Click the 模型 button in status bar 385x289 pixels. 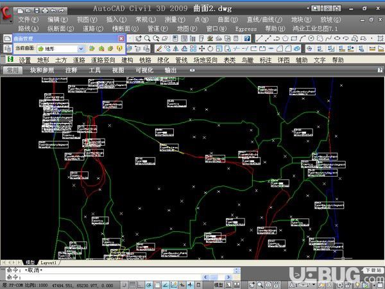click(219, 285)
